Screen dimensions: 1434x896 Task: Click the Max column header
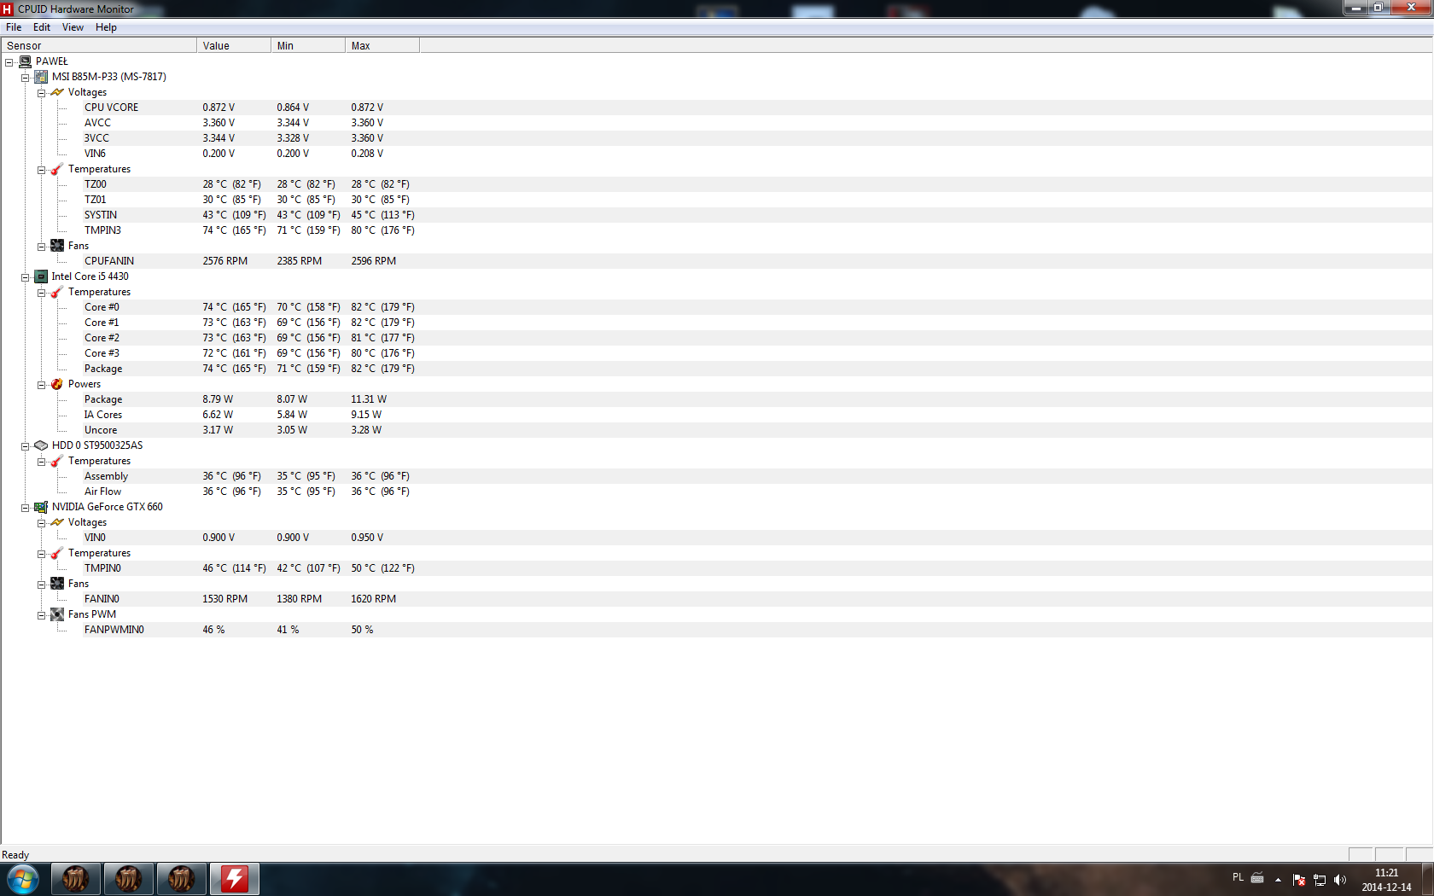pos(382,45)
